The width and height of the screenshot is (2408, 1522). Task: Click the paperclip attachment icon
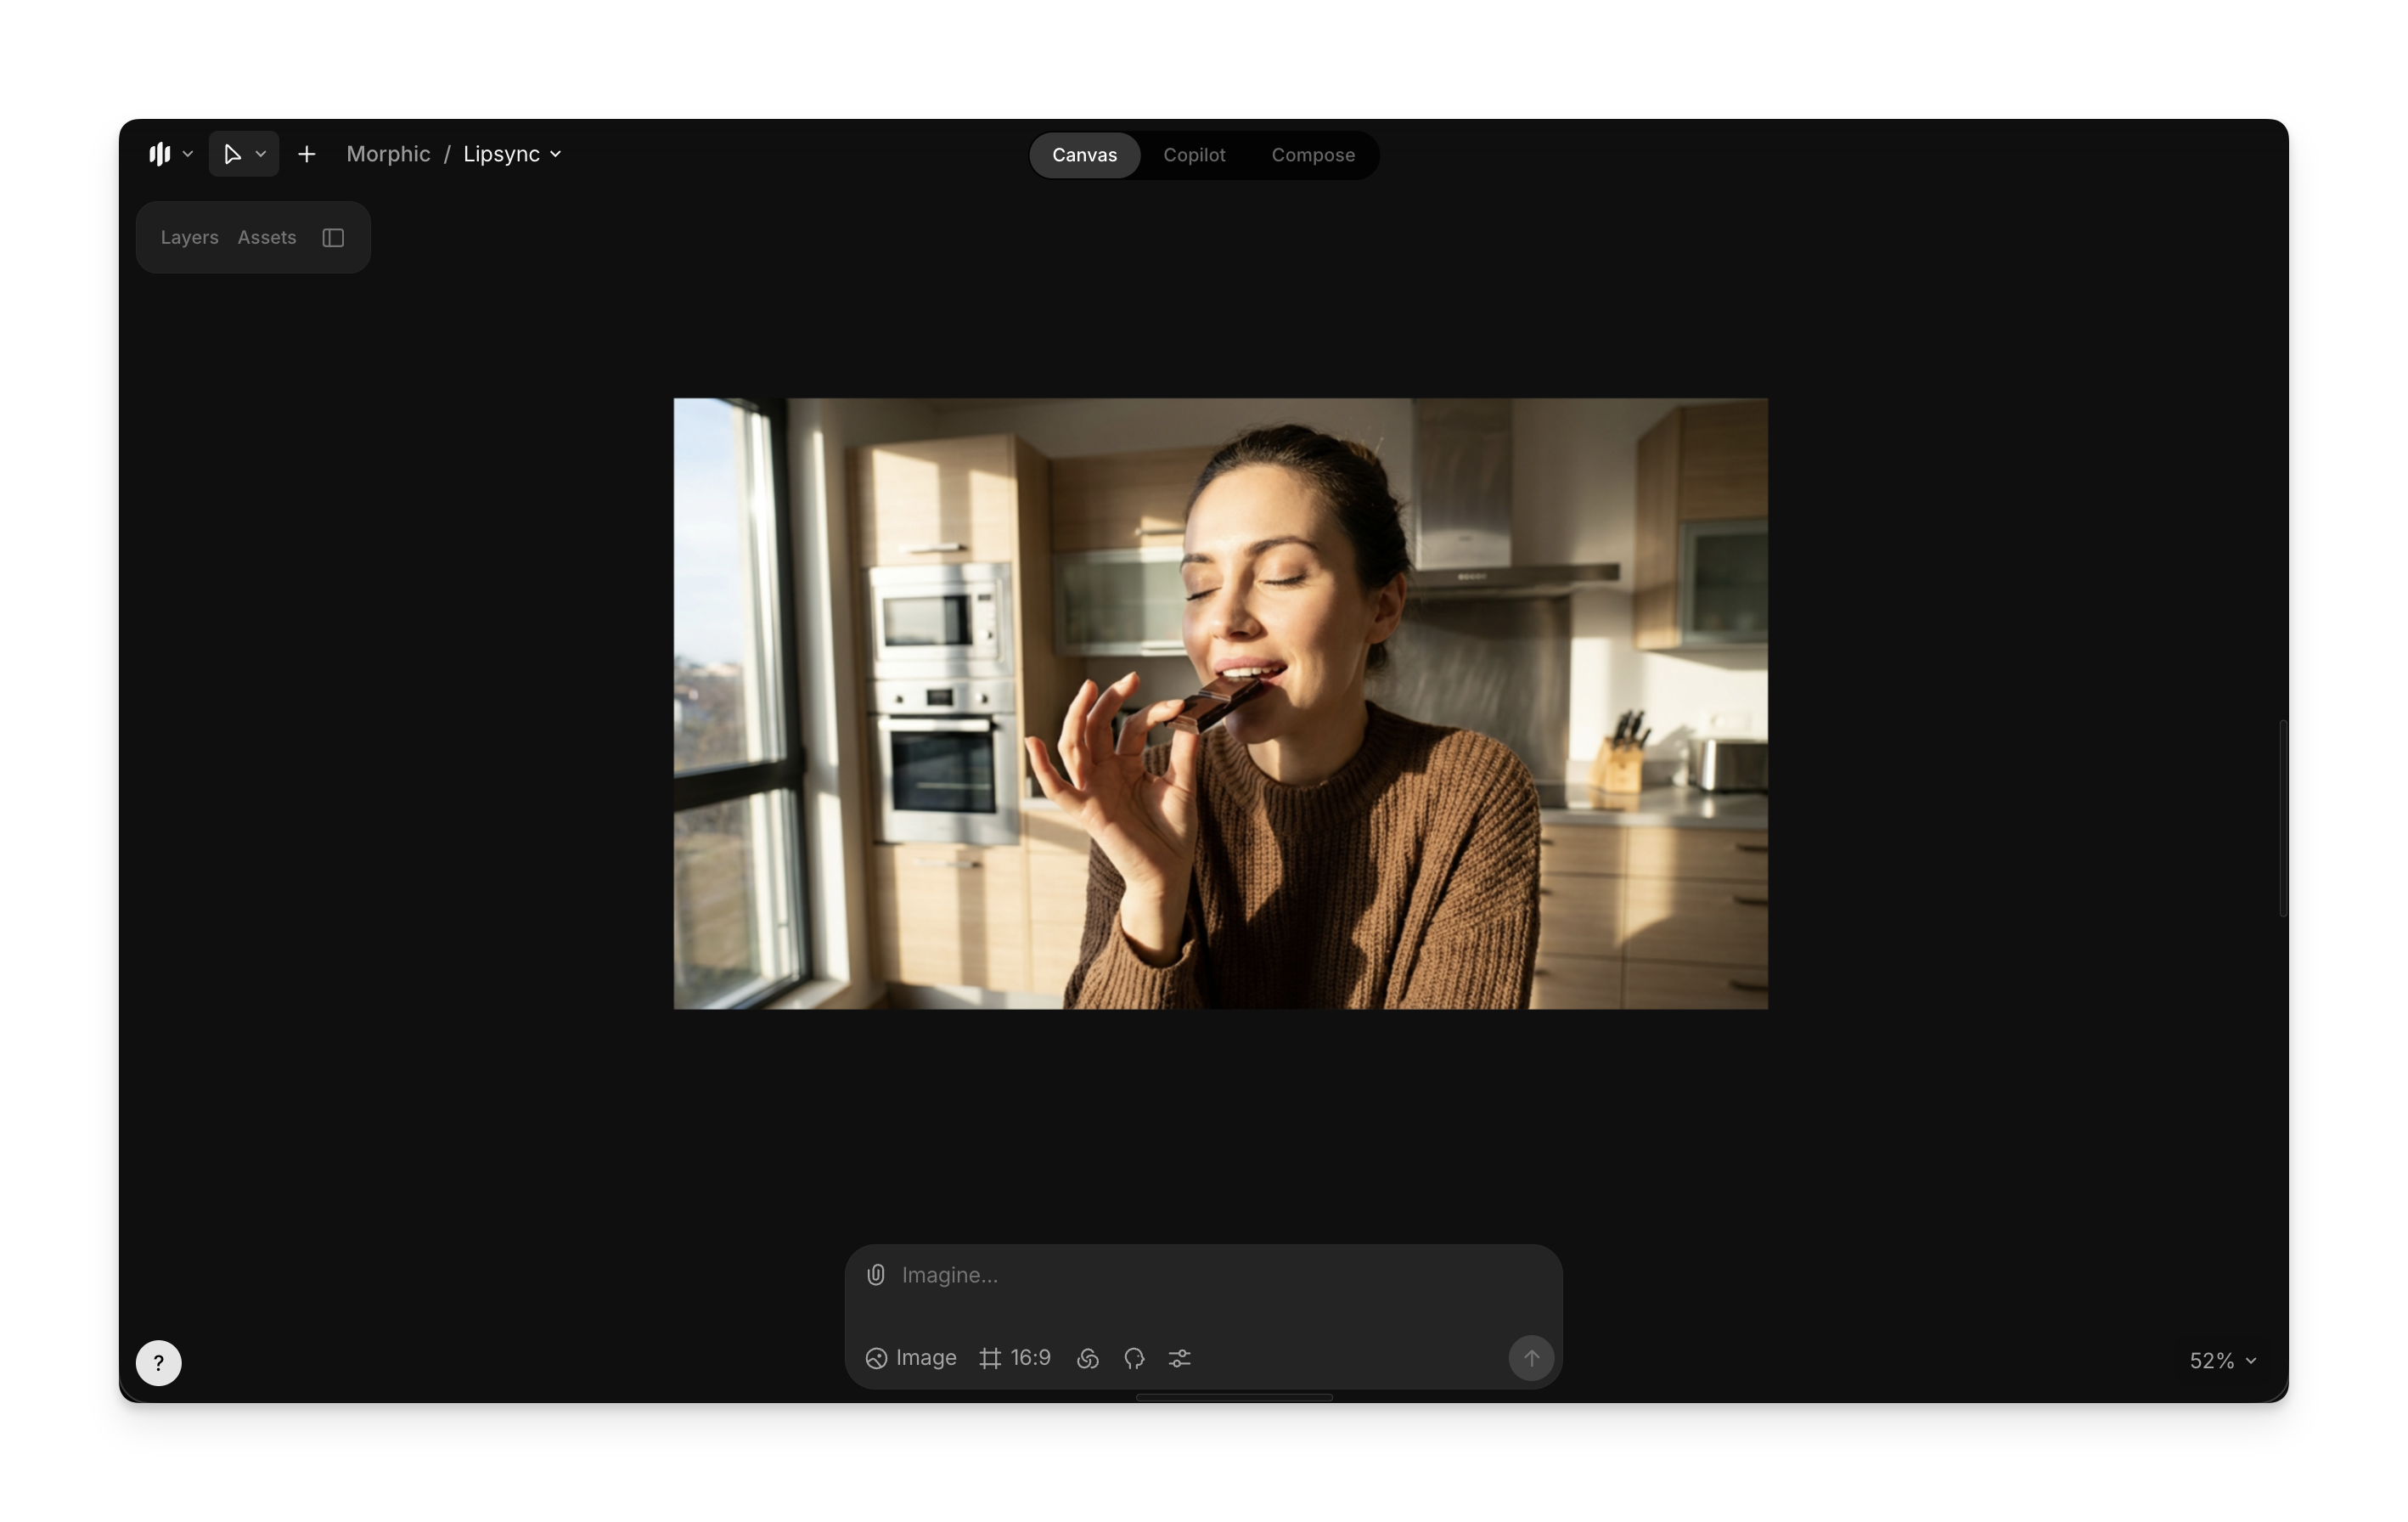click(x=875, y=1274)
